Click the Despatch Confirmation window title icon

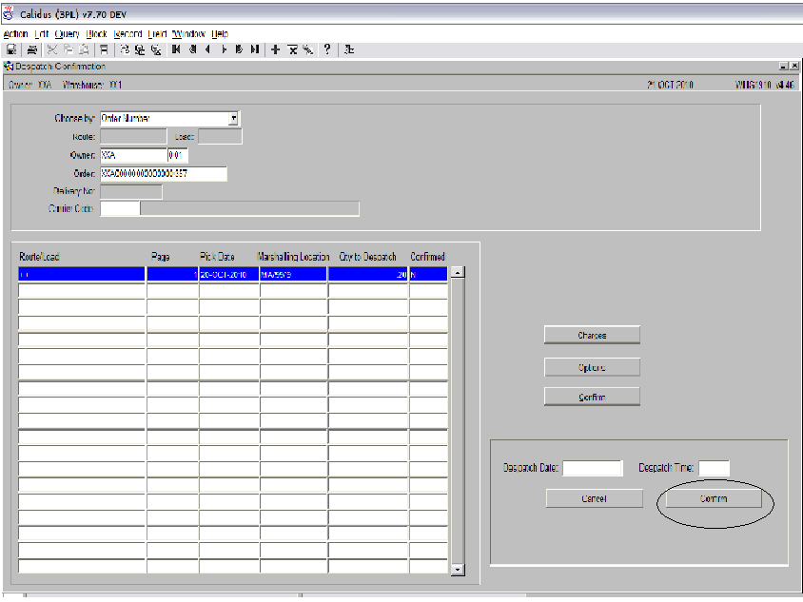tap(9, 66)
